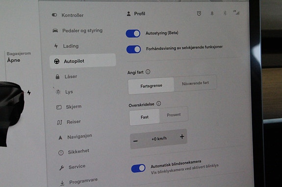
Task: Toggle the Autostyring (Beta) switch
Action: [133, 34]
